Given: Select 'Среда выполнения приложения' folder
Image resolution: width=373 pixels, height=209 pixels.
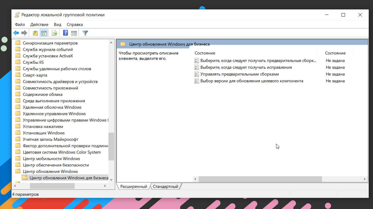Looking at the screenshot, I should 54,101.
